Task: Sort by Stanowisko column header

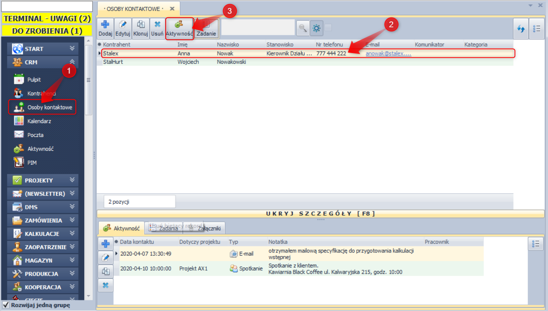Action: (280, 45)
